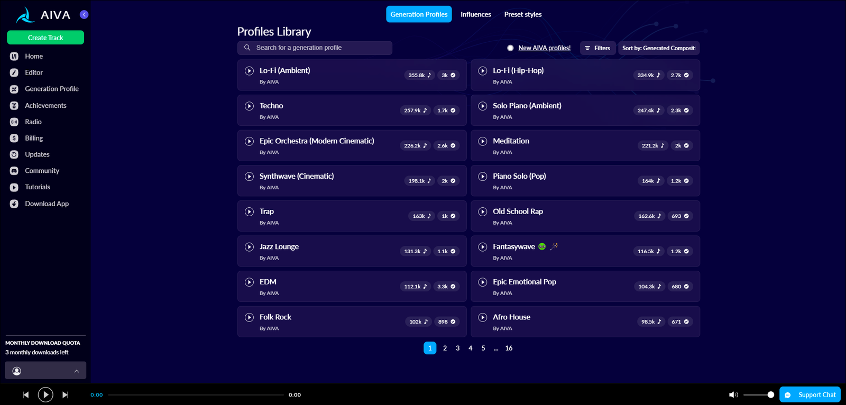The image size is (846, 405).
Task: Select current page 1 in pagination
Action: click(430, 348)
